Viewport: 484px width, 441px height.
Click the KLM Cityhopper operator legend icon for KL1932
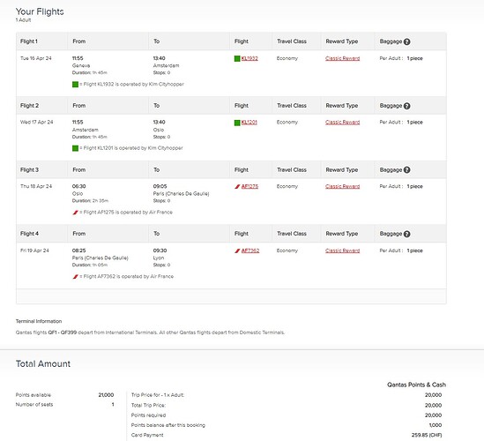pos(75,85)
